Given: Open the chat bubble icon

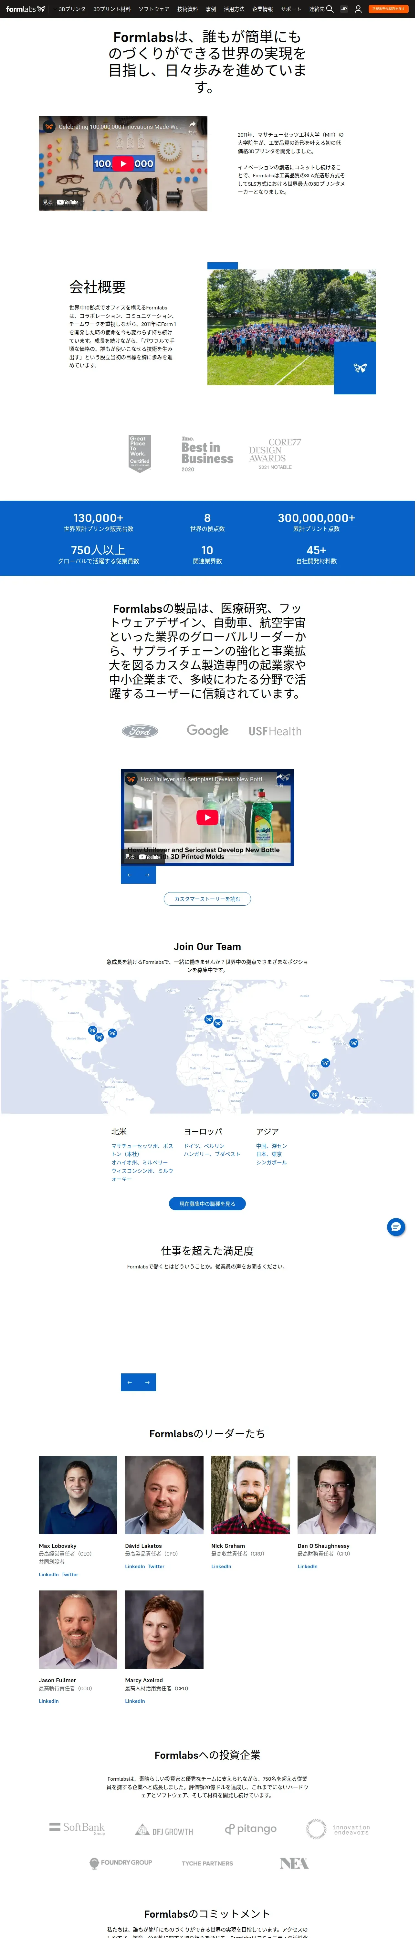Looking at the screenshot, I should click(x=396, y=1228).
